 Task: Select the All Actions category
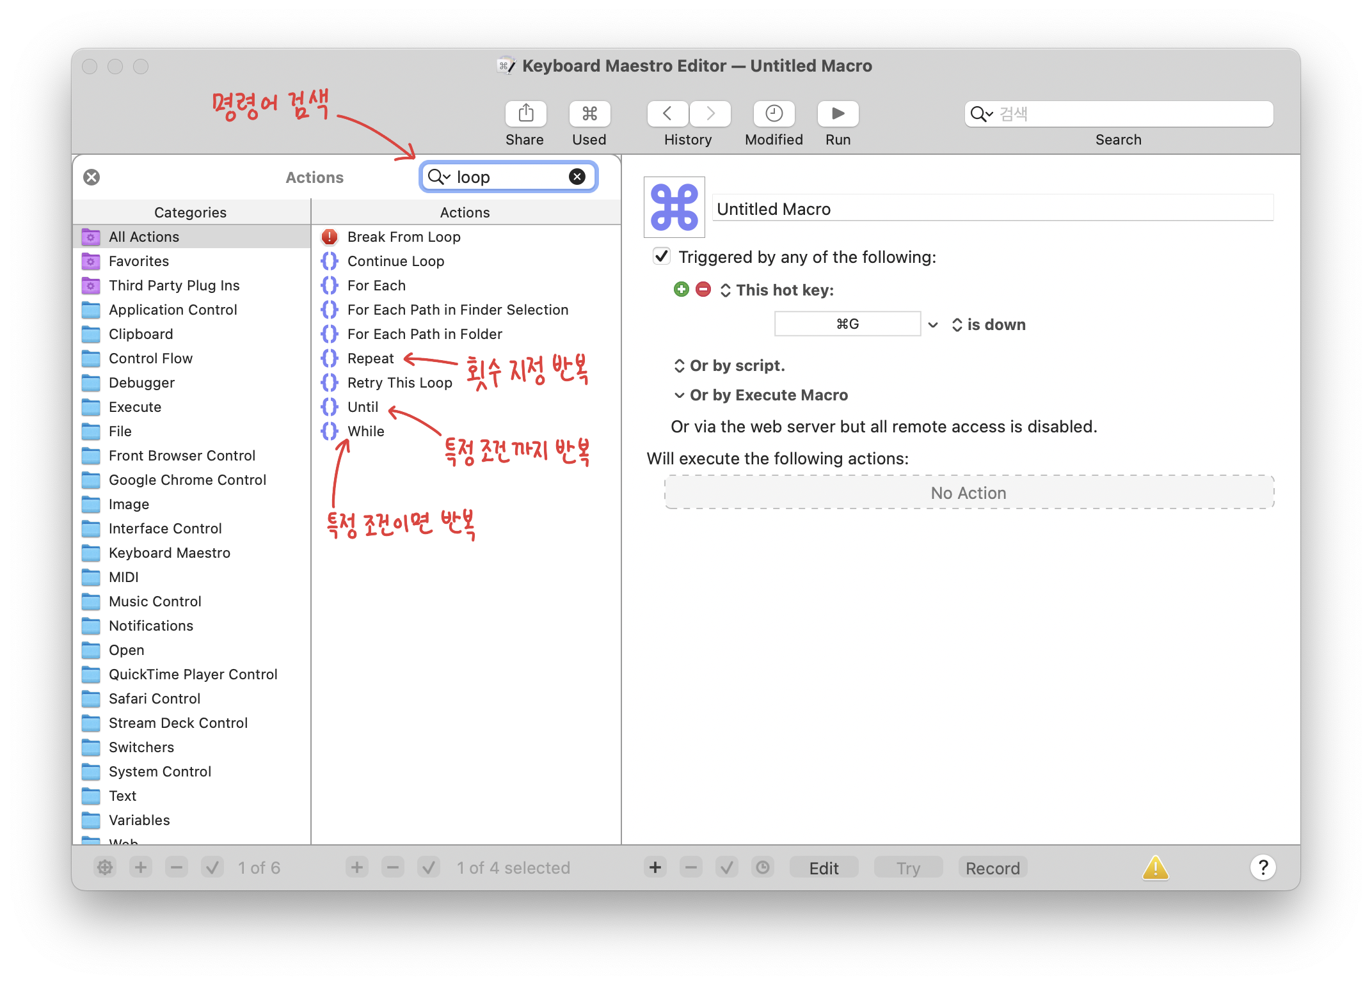click(192, 237)
